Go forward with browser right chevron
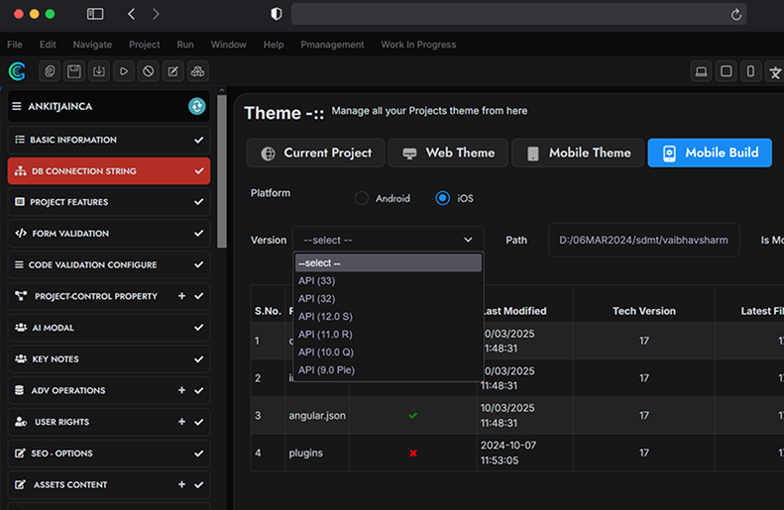Screen dimensions: 784x510 pos(156,14)
